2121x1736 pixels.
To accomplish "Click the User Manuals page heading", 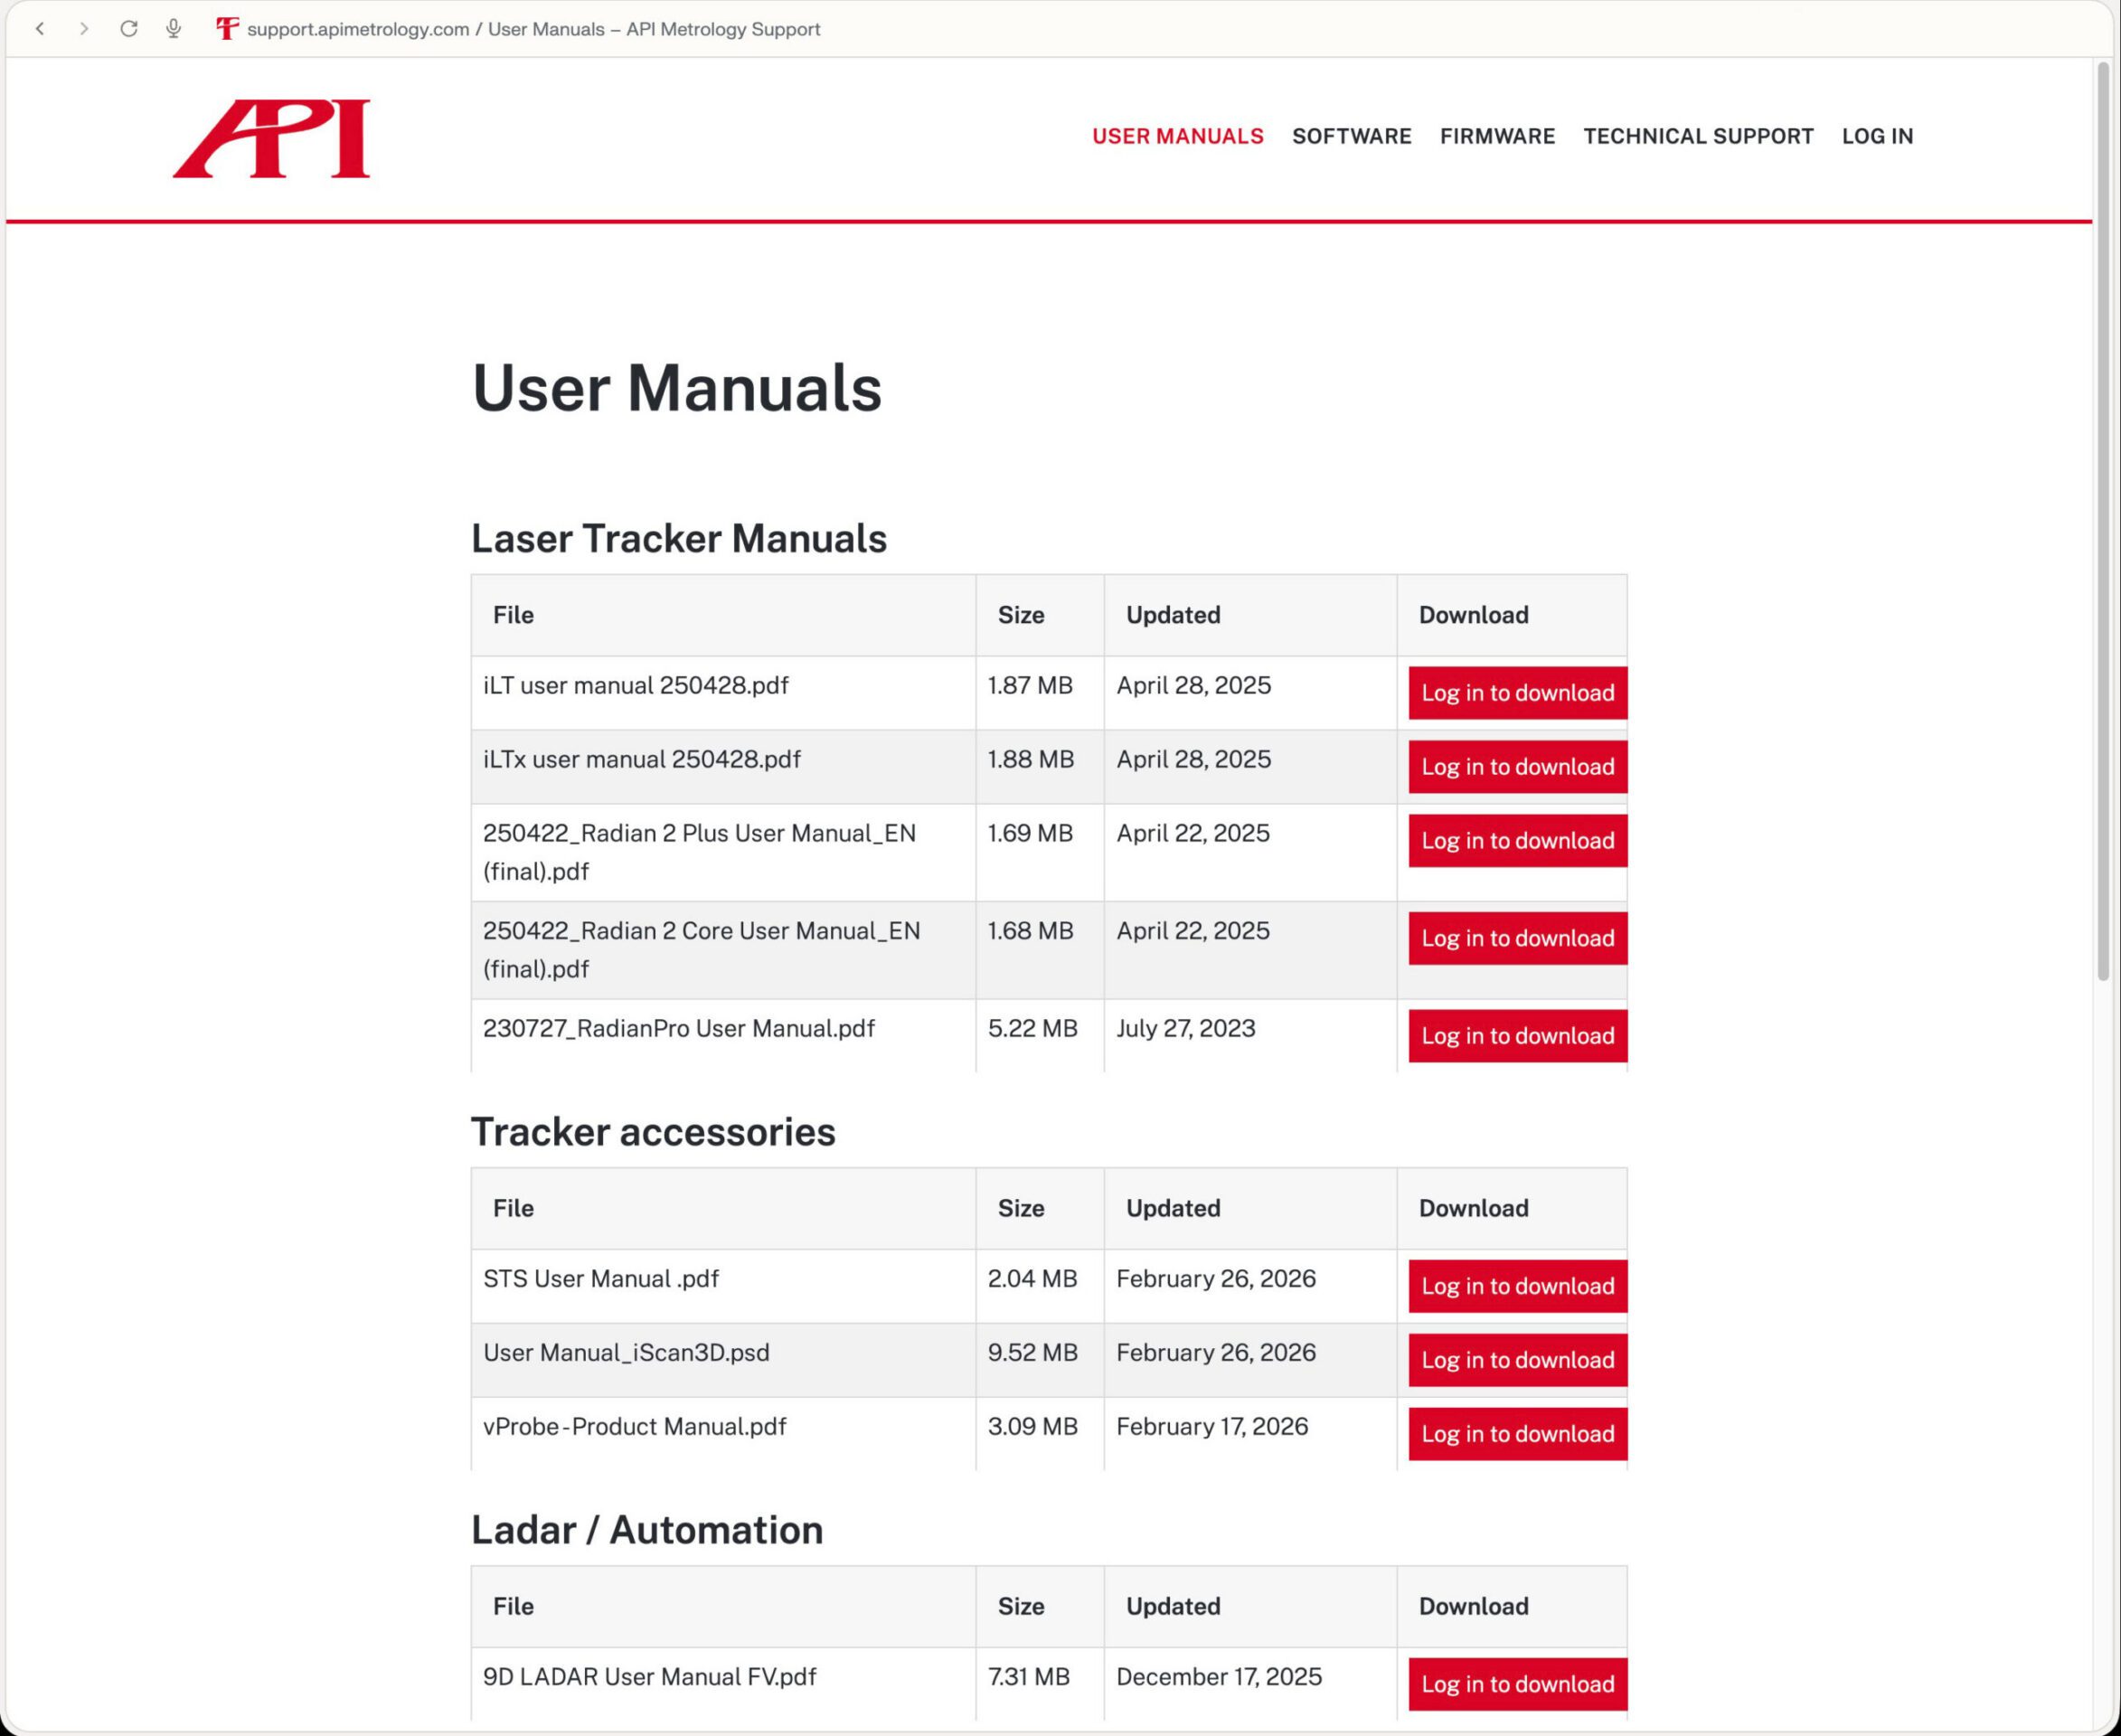I will (676, 388).
